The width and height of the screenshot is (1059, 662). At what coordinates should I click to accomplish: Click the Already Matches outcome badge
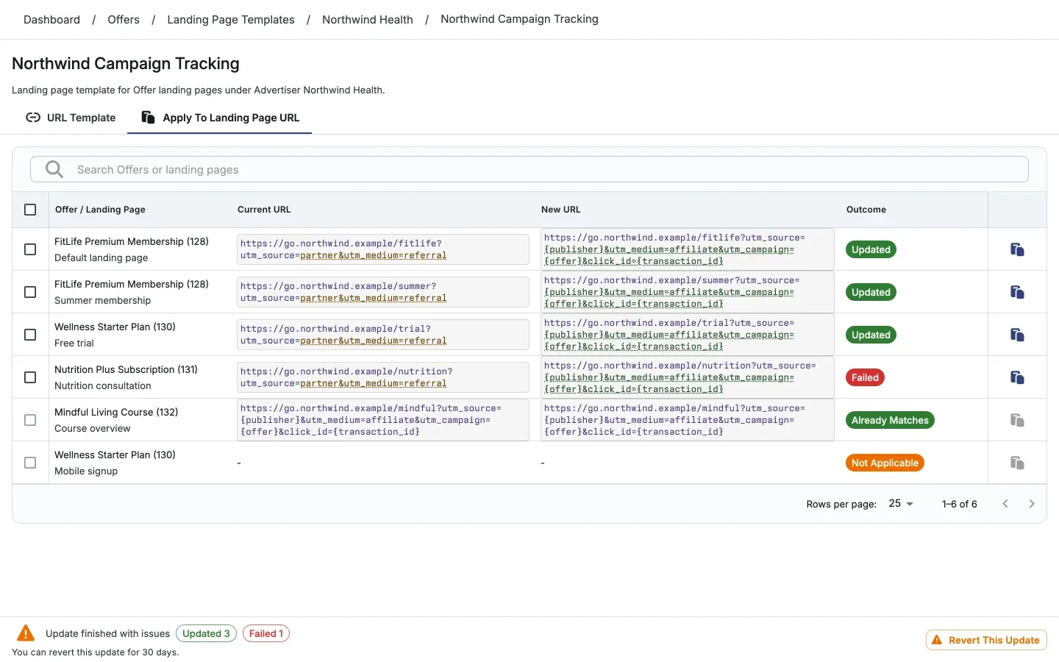click(890, 420)
